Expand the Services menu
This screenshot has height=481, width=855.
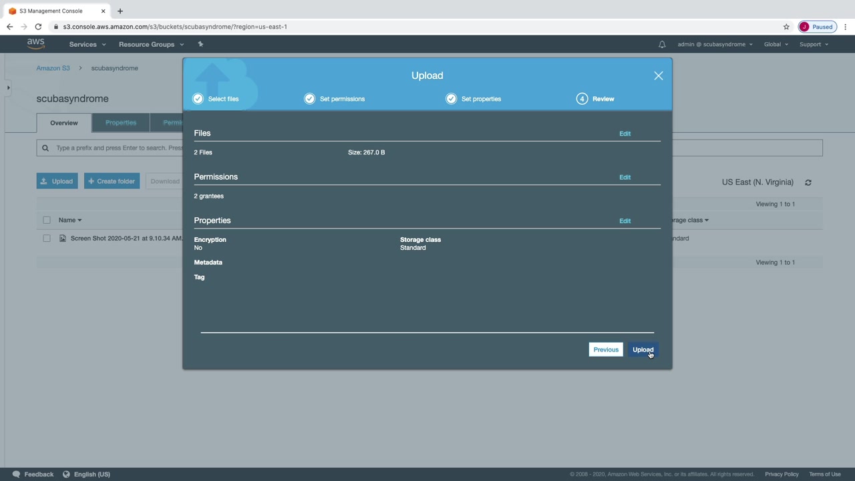click(x=87, y=44)
